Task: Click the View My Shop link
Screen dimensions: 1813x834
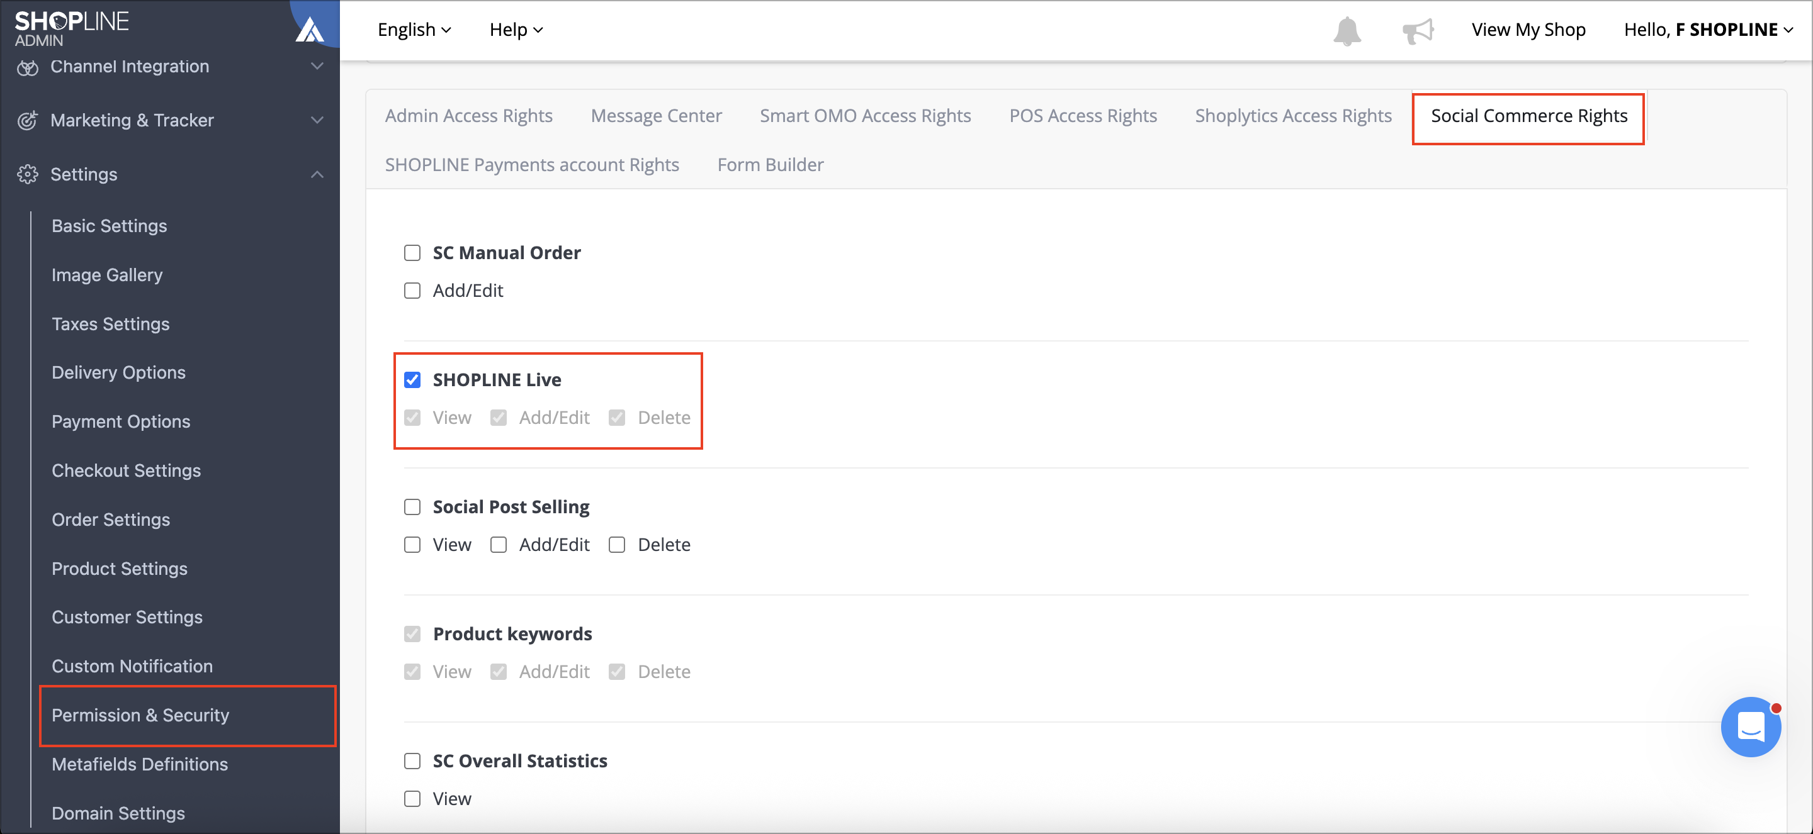Action: tap(1528, 30)
